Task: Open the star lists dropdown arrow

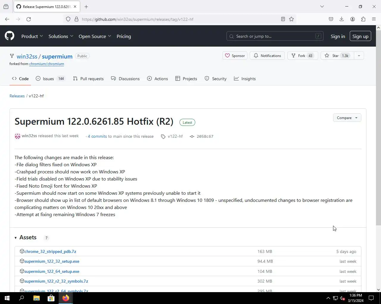Action: (359, 56)
